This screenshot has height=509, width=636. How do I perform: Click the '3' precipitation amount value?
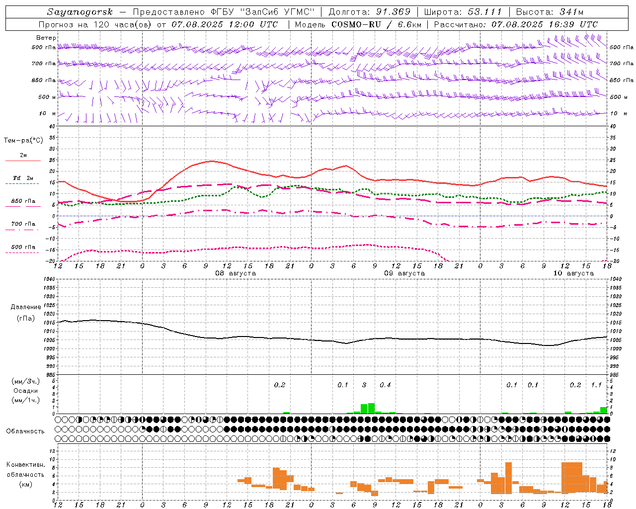click(x=364, y=385)
